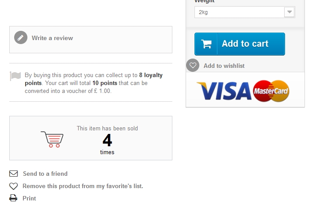The height and width of the screenshot is (211, 316).
Task: Open the Write a review link
Action: pos(52,38)
